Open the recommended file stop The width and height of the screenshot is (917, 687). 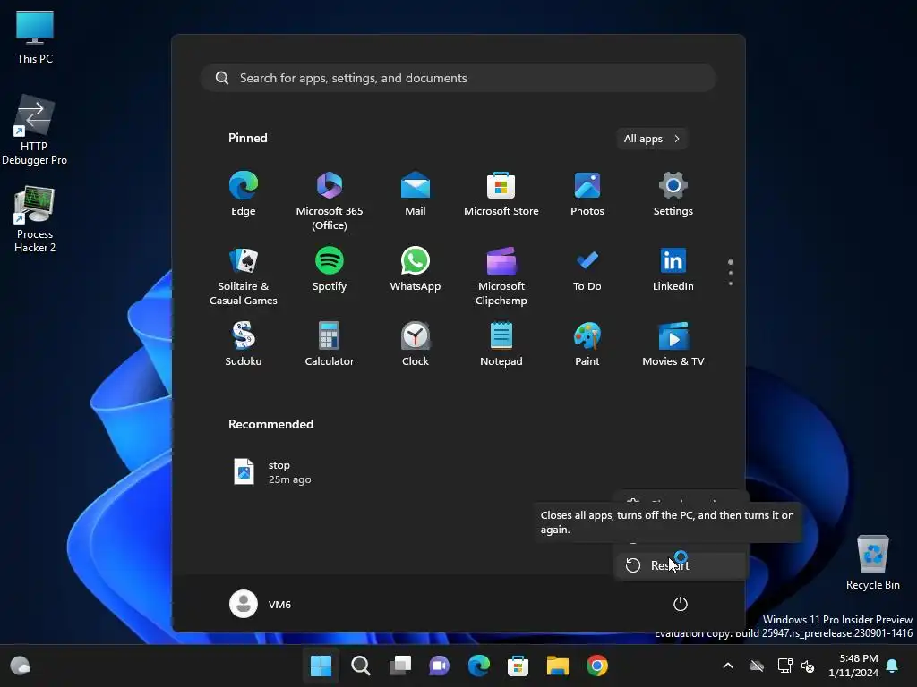coord(272,472)
